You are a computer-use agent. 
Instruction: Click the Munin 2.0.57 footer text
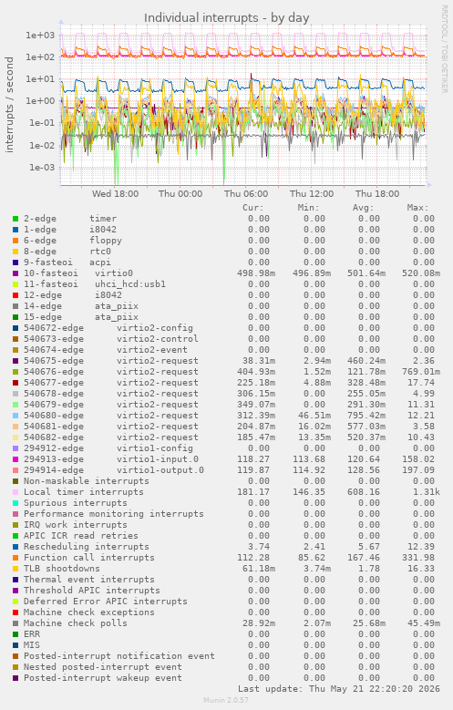[220, 701]
